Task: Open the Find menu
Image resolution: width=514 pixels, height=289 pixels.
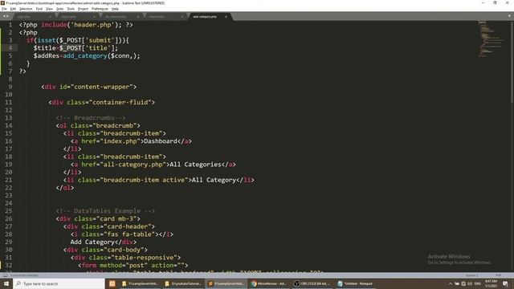Action: (39, 9)
